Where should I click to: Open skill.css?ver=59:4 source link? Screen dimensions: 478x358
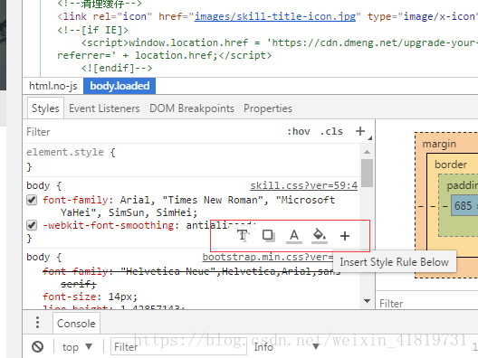click(x=304, y=185)
